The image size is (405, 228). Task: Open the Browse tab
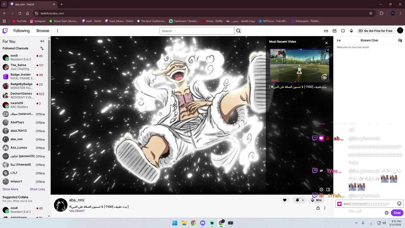coord(43,31)
